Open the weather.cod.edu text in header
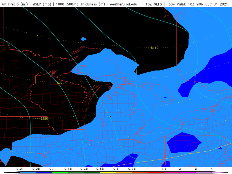 pos(123,4)
